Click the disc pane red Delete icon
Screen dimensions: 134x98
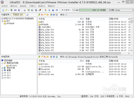click(42, 15)
